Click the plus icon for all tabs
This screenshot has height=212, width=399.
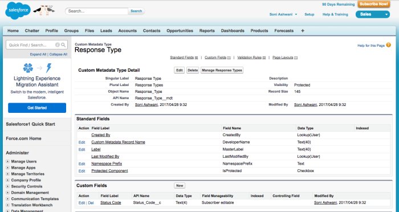[303, 31]
